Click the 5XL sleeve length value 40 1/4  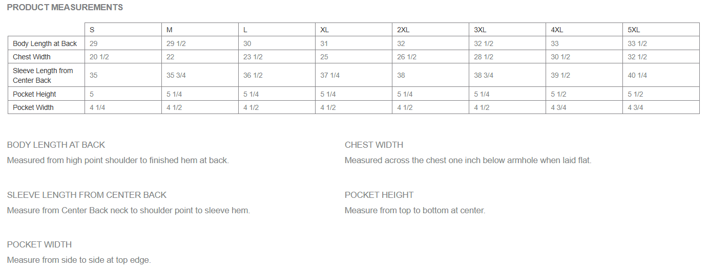point(637,75)
